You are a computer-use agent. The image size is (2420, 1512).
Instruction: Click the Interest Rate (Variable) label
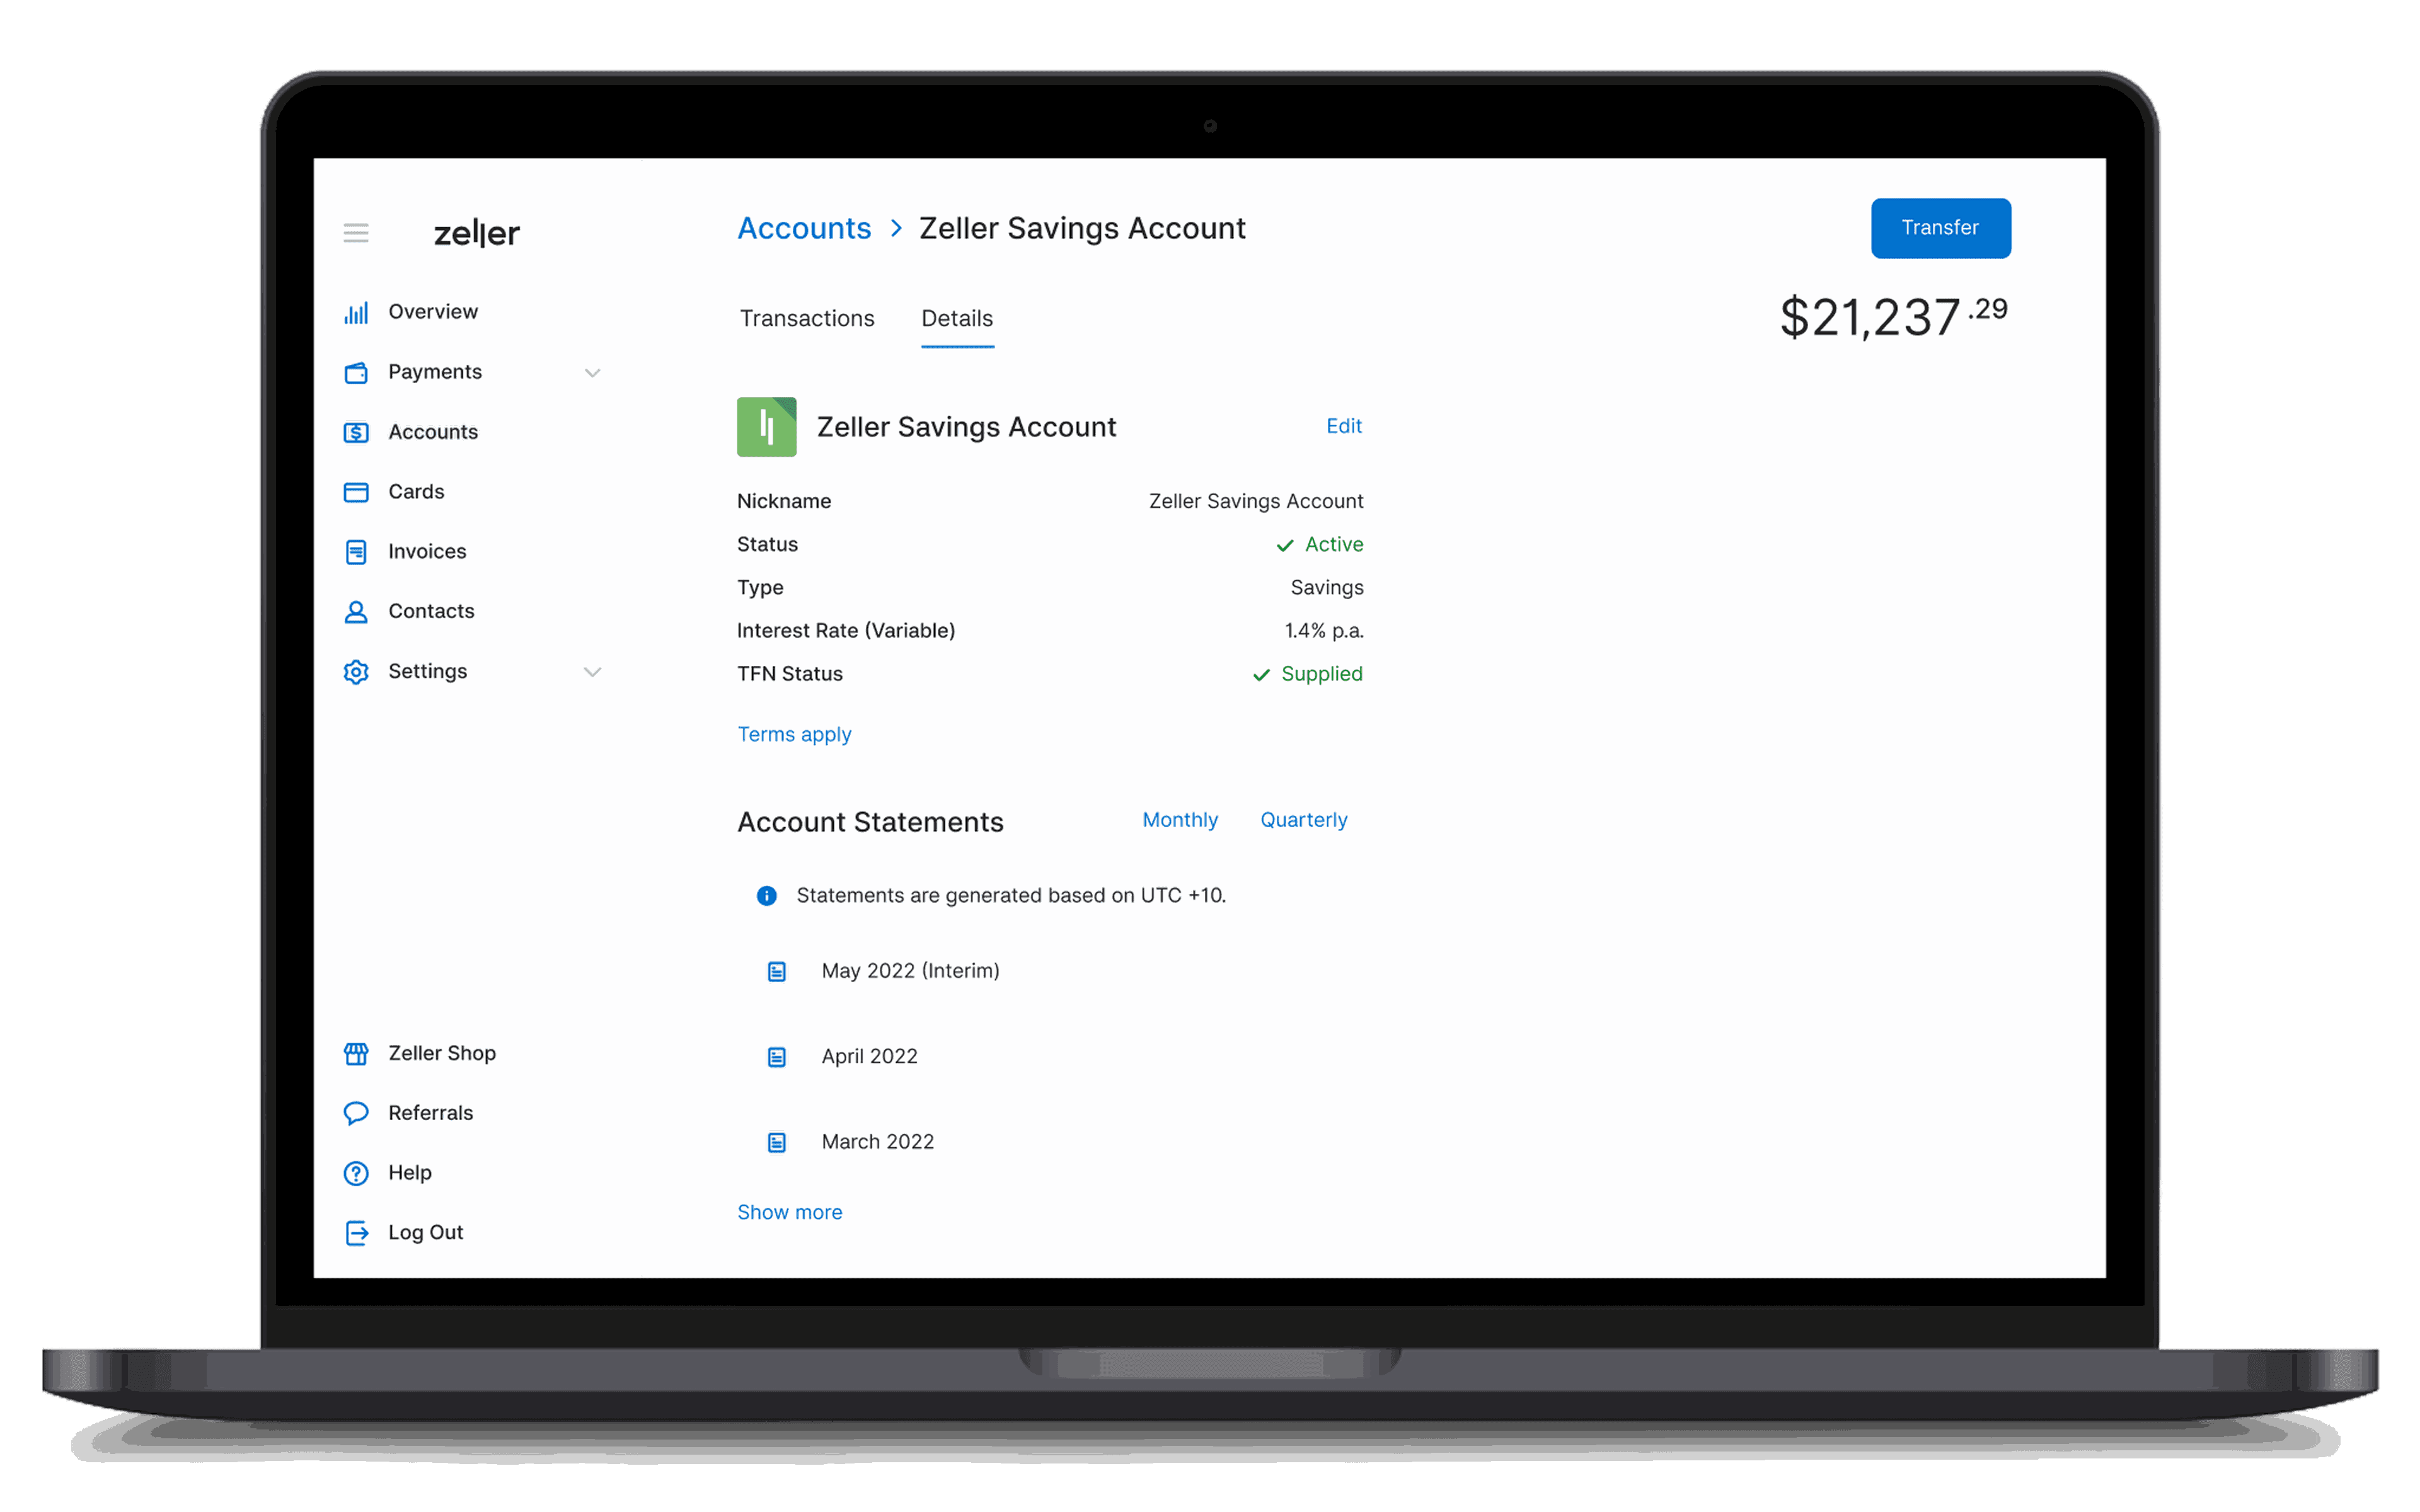click(x=846, y=631)
